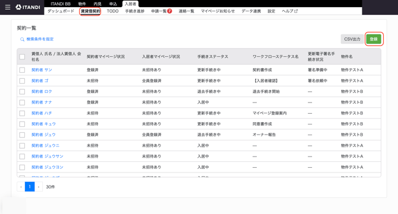Viewport: 398px width, 214px height.
Task: Click the green 登録 button
Action: [374, 39]
